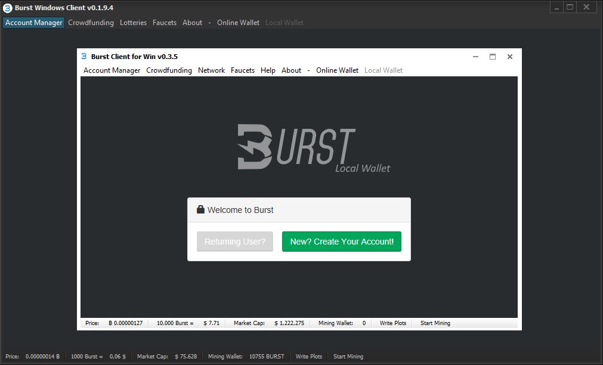Viewport: 603px width, 365px height.
Task: Open Account Manager in the Burst Client for Win window
Action: (112, 70)
